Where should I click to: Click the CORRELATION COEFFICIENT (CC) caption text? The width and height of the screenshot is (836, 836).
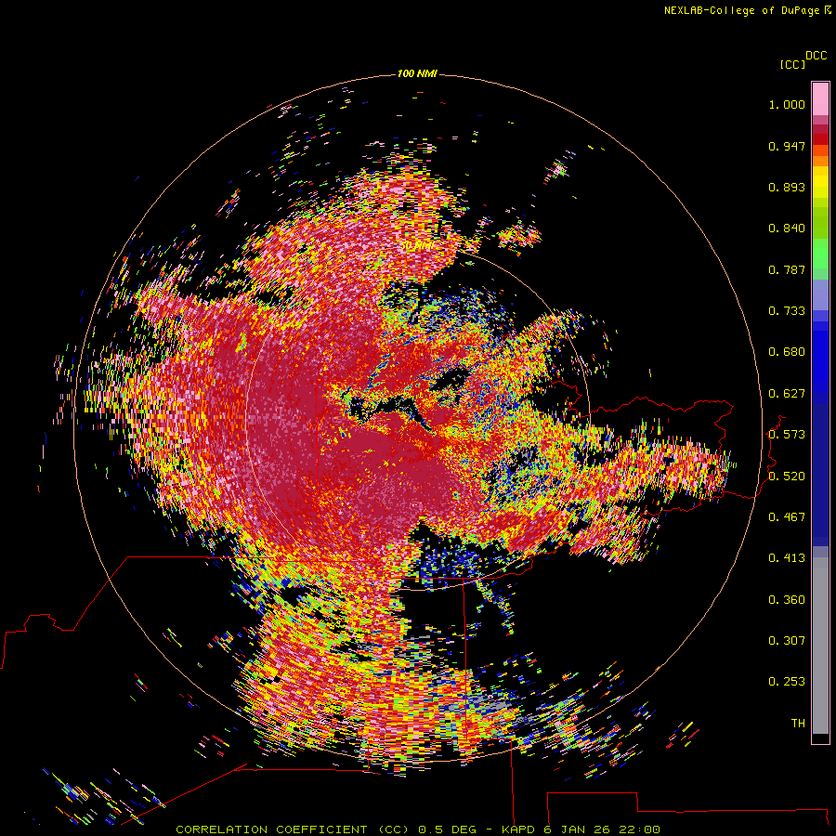coord(294,829)
